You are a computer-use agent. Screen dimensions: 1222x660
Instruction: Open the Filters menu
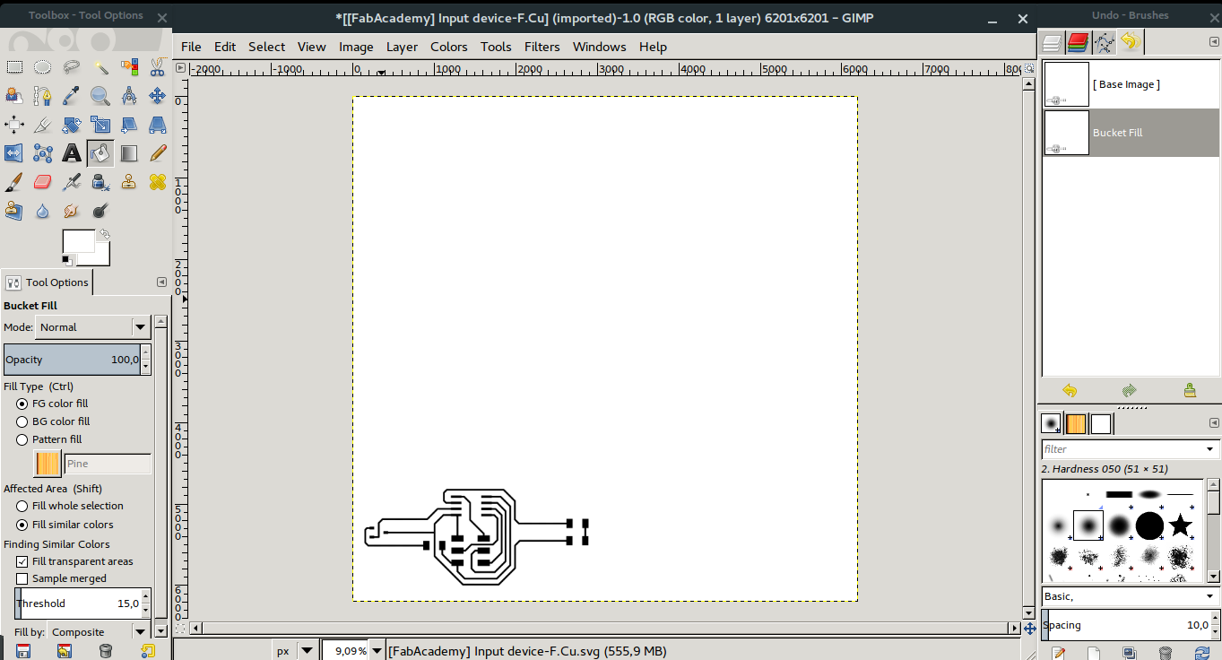point(542,47)
